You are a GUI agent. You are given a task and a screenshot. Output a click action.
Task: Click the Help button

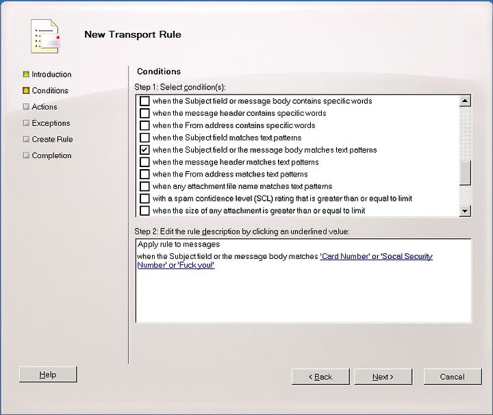pyautogui.click(x=48, y=375)
